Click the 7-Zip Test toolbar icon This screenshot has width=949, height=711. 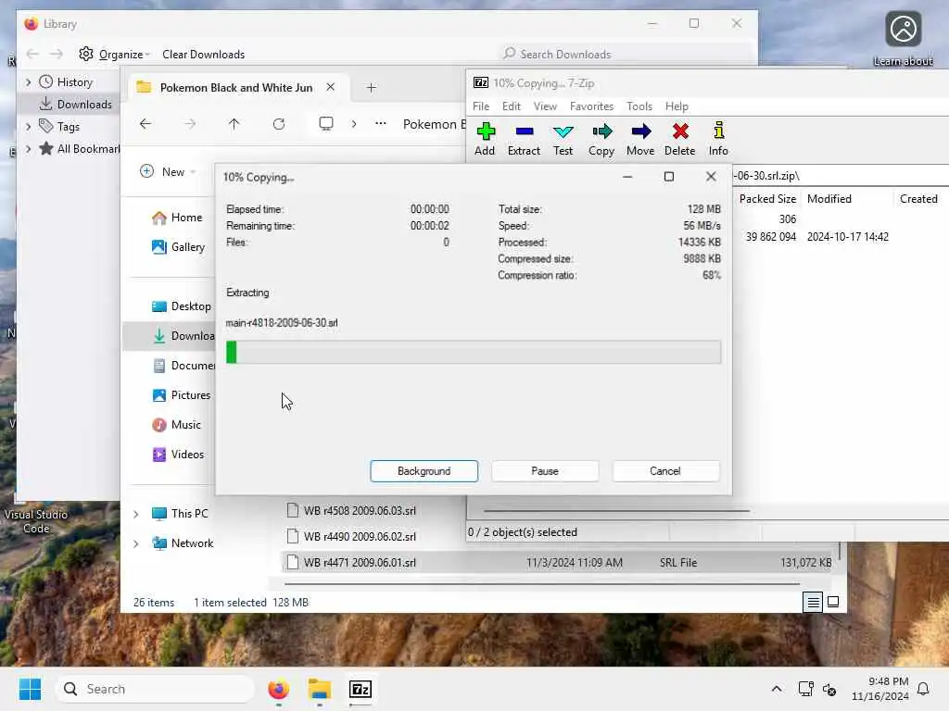click(x=563, y=131)
